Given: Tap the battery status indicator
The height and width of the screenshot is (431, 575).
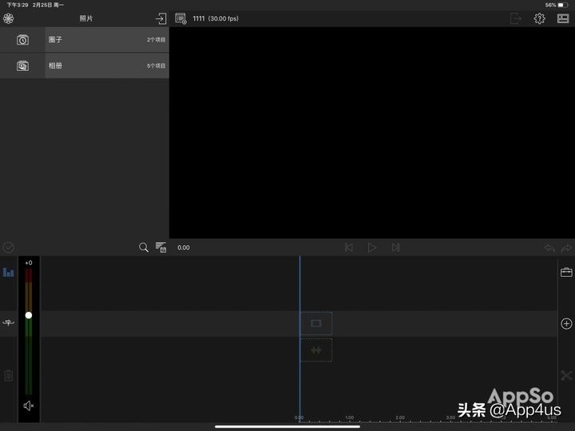Looking at the screenshot, I should [563, 5].
